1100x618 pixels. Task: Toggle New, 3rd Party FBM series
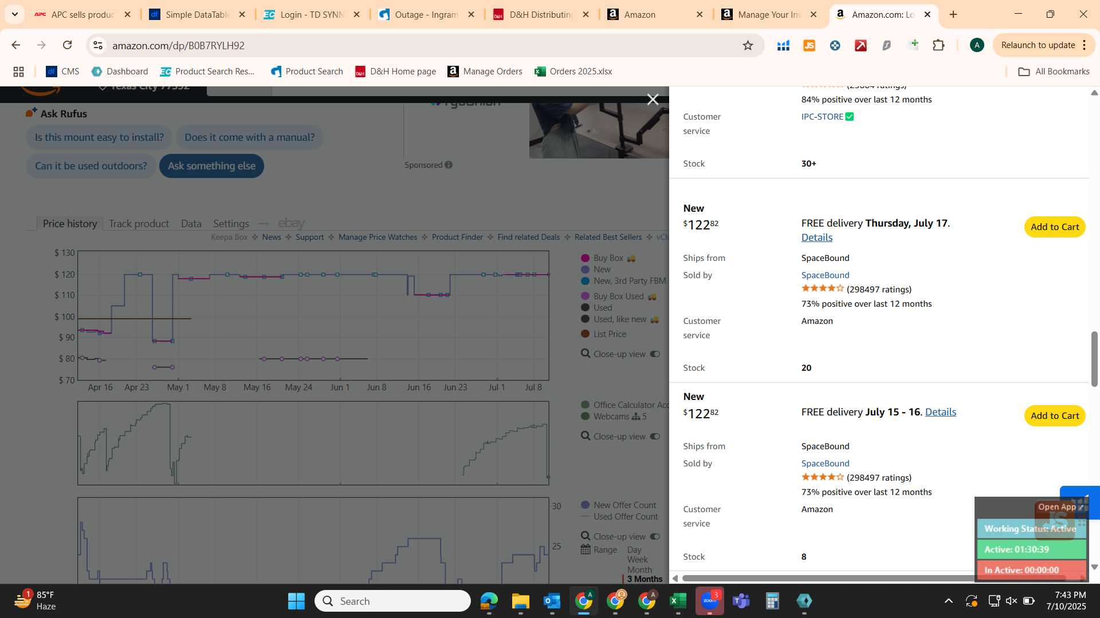[x=623, y=281]
